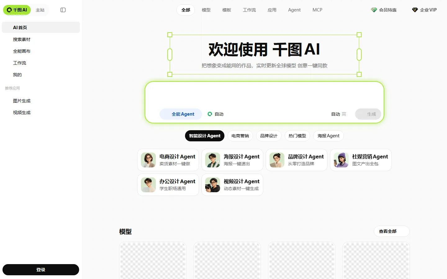Collapse the sidebar with the panel icon
447x279 pixels.
point(63,10)
